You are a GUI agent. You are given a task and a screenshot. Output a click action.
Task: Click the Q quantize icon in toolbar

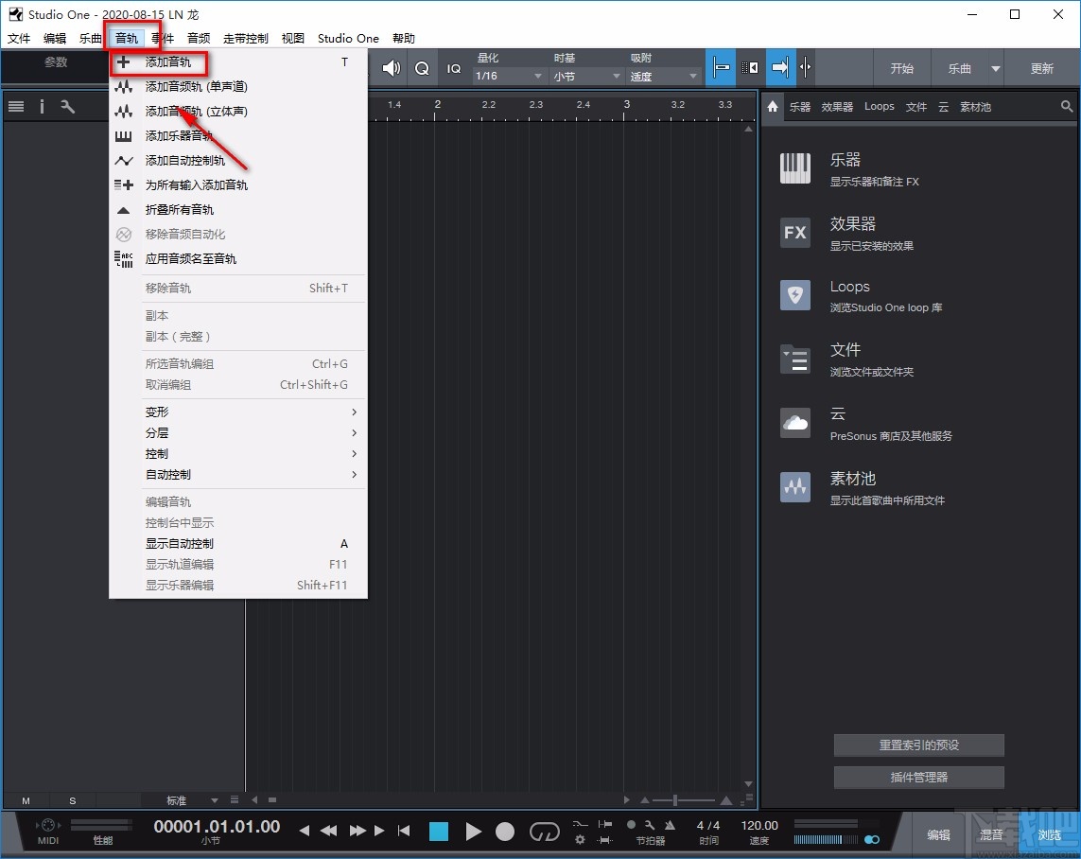422,68
